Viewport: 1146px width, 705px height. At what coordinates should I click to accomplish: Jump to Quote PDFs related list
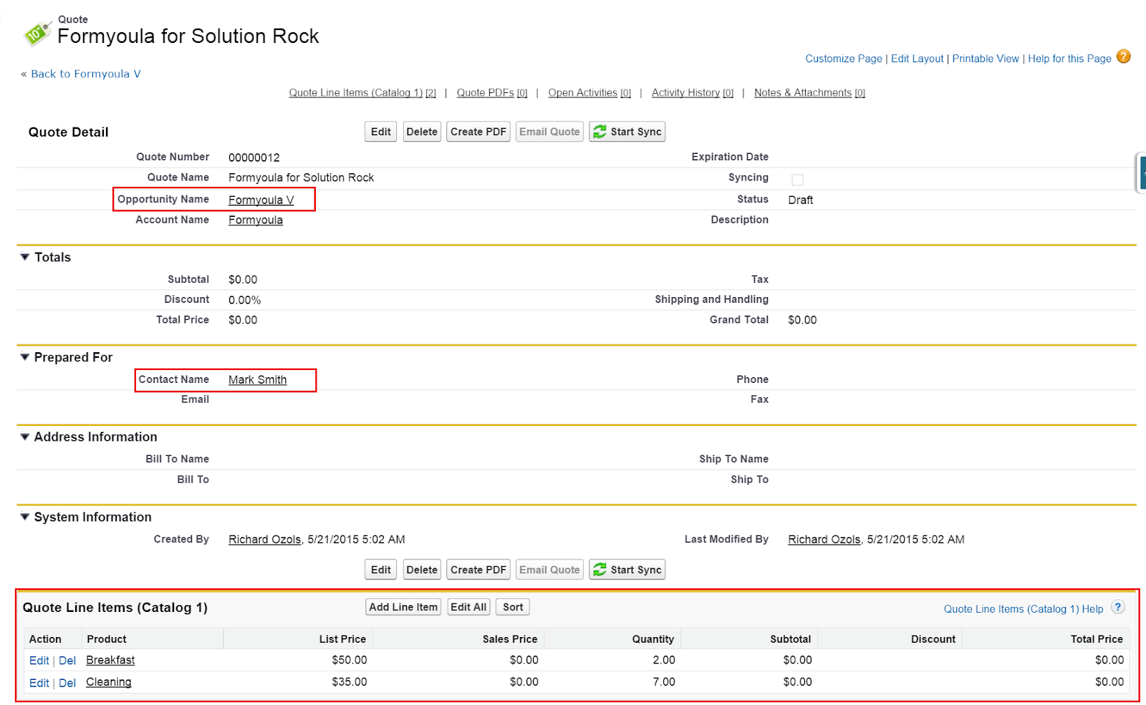pos(492,93)
